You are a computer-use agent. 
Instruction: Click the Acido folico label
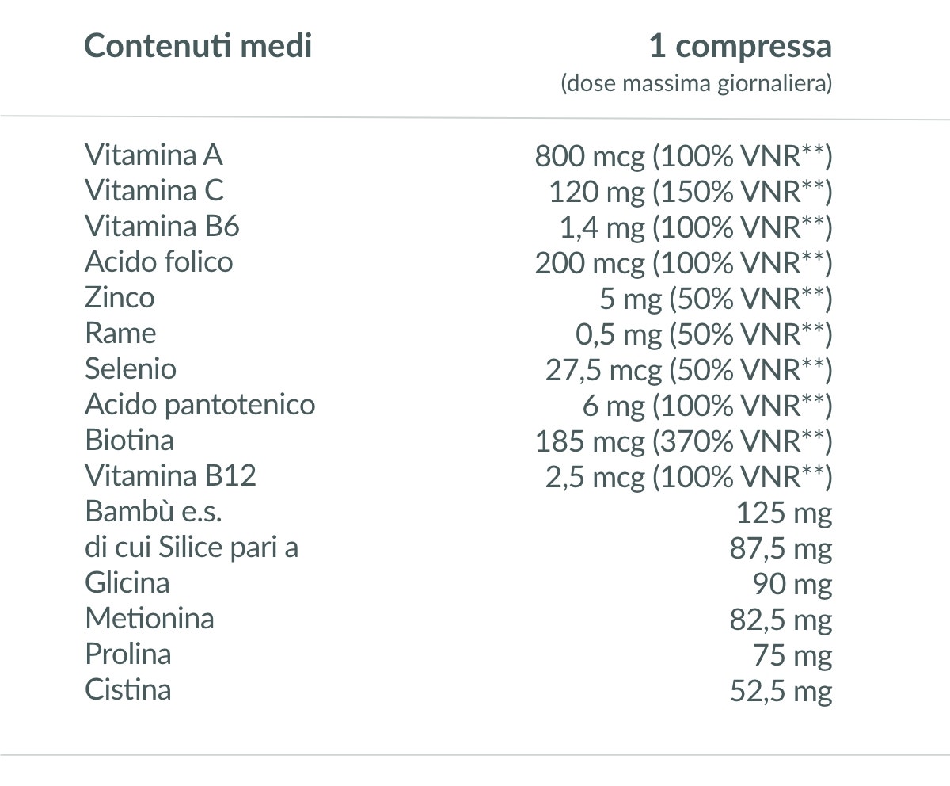click(x=159, y=261)
